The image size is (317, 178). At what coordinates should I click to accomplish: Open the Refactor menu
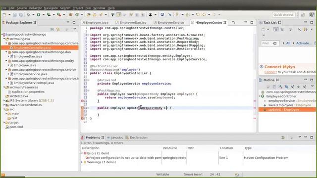coord(35,8)
